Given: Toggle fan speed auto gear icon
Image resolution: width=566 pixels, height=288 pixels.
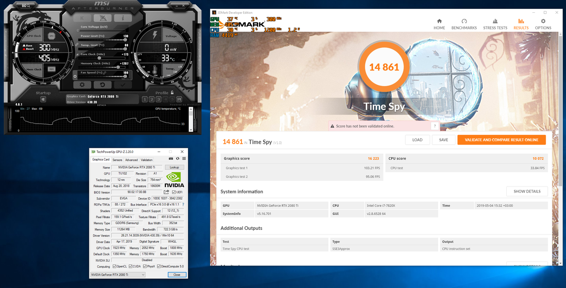Looking at the screenshot, I should tap(76, 76).
